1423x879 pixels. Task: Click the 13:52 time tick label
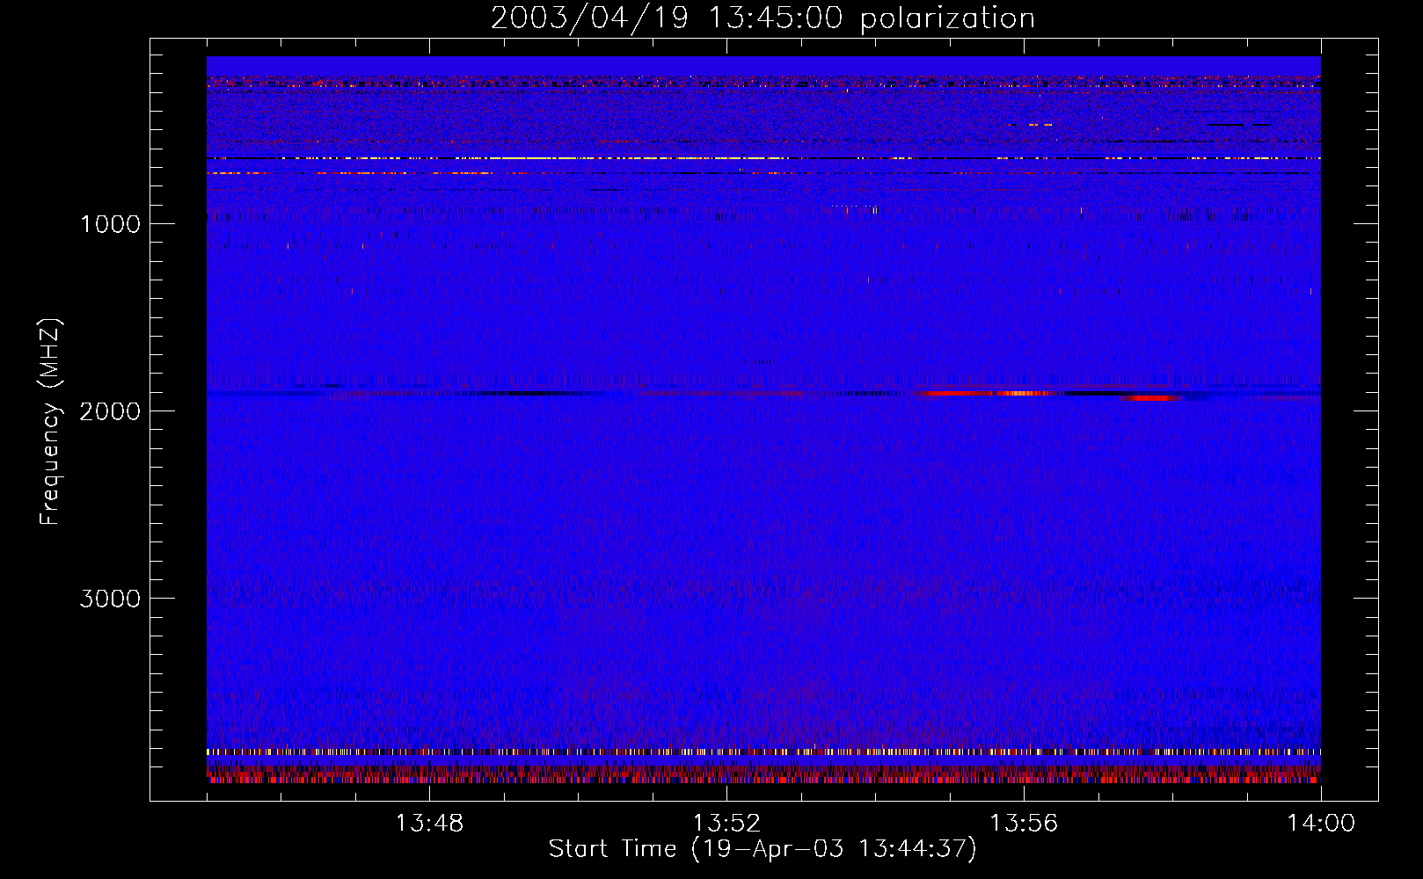coord(726,824)
